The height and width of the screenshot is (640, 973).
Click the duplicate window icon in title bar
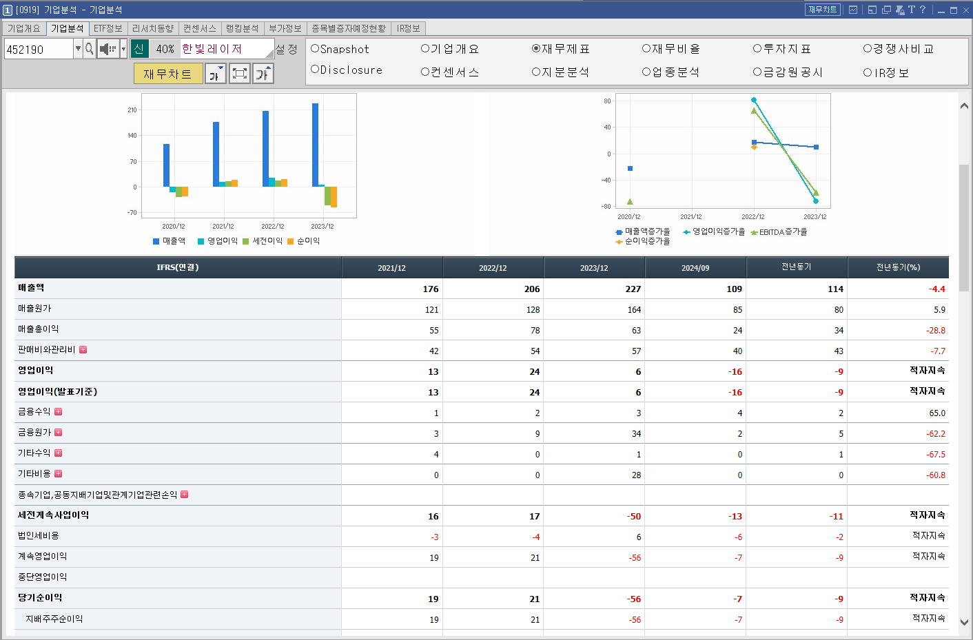click(x=887, y=10)
